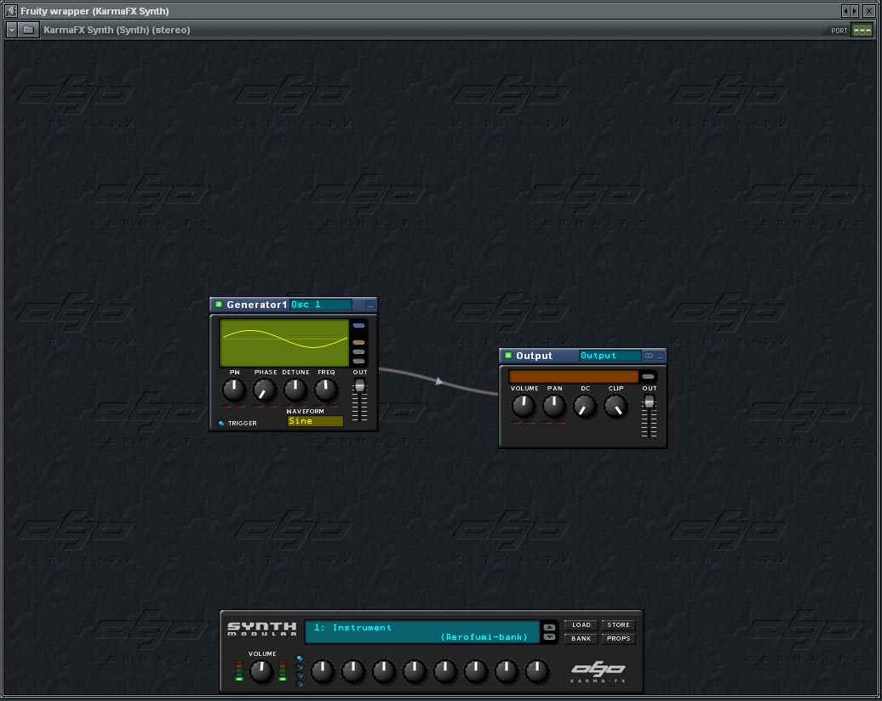Open the wrapper options dropdown arrow

click(11, 30)
